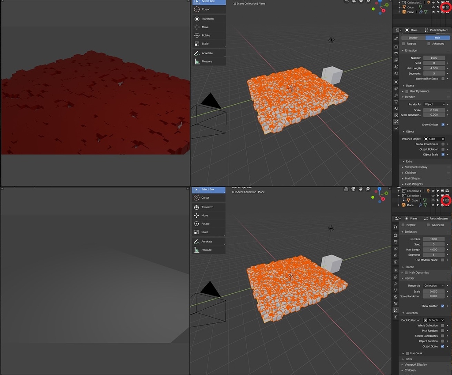Image resolution: width=452 pixels, height=375 pixels.
Task: Clear the Instance Object by clicking its X
Action: 443,139
